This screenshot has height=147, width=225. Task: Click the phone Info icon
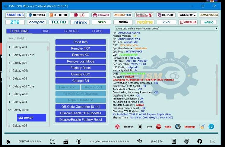click(x=140, y=127)
